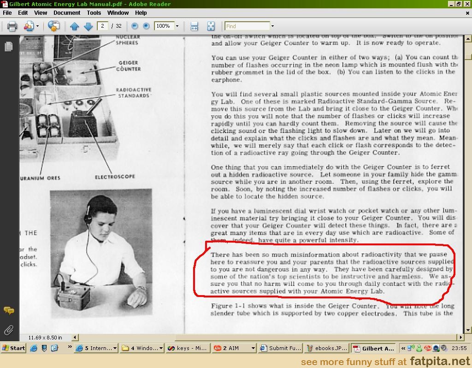This screenshot has height=368, width=472.
Task: Click into the Find text box
Action: (247, 26)
